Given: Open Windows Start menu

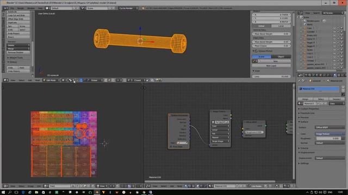Looking at the screenshot, I should (3, 192).
